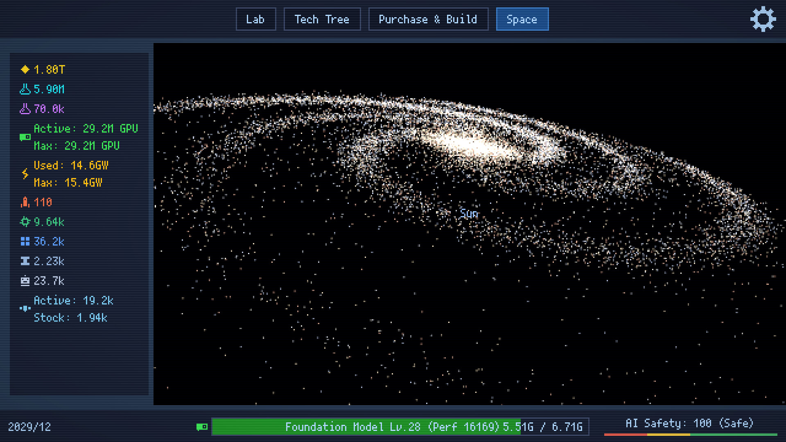Click the cyan research flask icon

25,89
